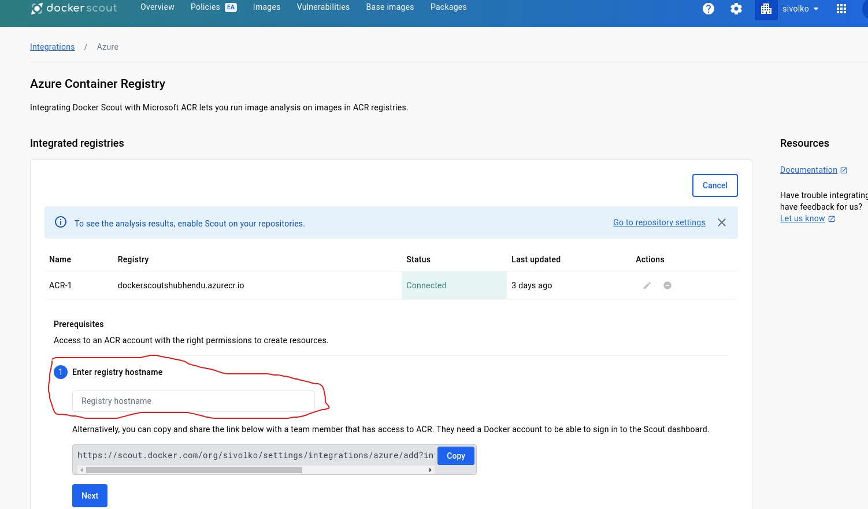Open the settings gear icon

pyautogui.click(x=736, y=9)
